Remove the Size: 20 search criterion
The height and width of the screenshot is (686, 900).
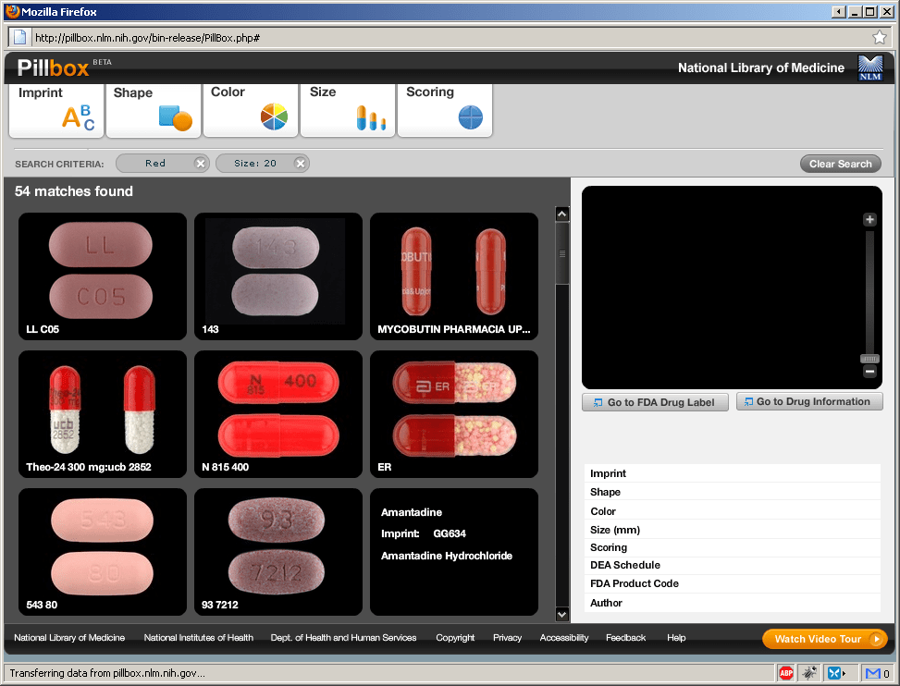300,164
